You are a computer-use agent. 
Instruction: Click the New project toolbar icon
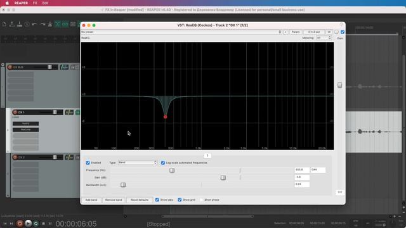coord(4,24)
